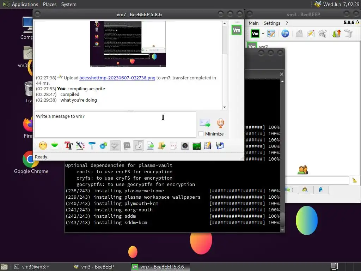Open the emoticon smiley picker

(43, 146)
